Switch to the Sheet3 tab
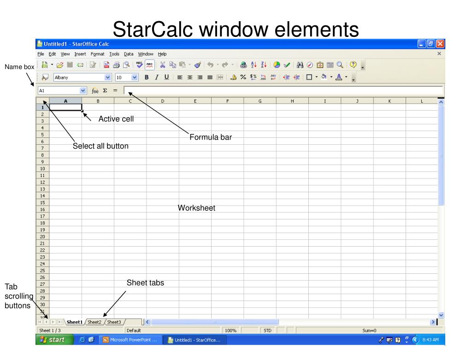Viewport: 472px width, 354px height. (x=114, y=322)
